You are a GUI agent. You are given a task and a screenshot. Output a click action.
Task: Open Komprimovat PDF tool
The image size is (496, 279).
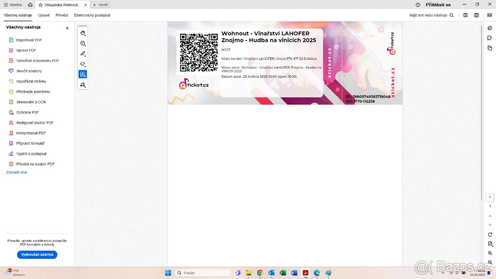28,133
